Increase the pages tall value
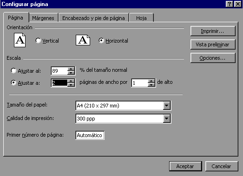The image size is (243, 176). (151, 81)
